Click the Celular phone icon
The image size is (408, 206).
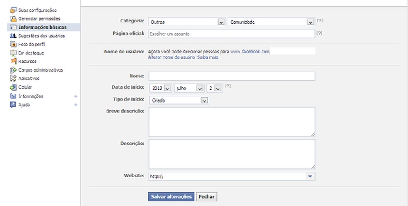click(13, 87)
